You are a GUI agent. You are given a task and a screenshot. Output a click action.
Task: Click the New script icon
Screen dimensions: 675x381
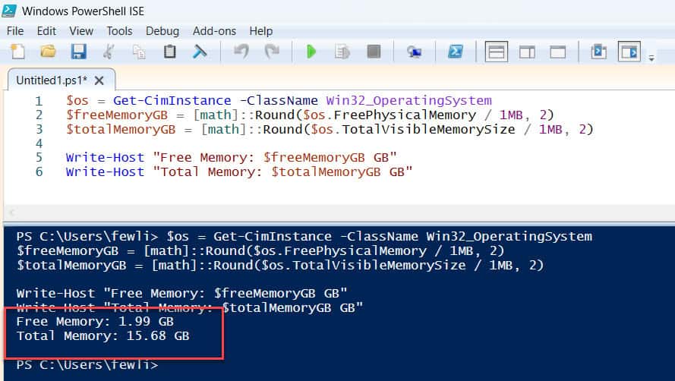coord(17,52)
